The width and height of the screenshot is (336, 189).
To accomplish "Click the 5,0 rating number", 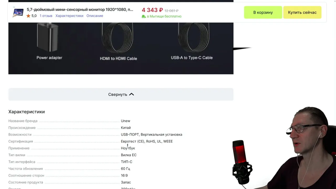I will pyautogui.click(x=34, y=16).
